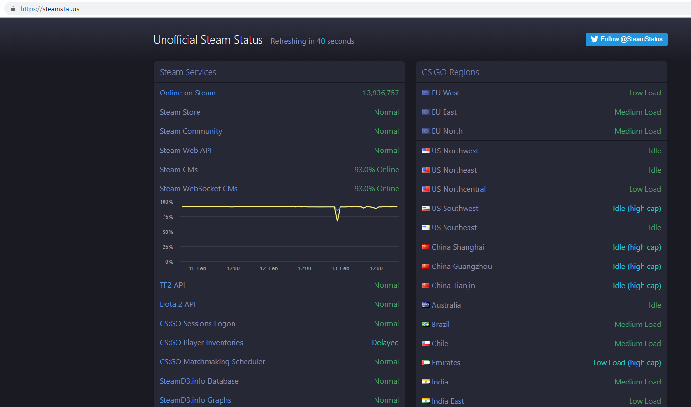The width and height of the screenshot is (691, 407).
Task: Open CS:GO Player Inventories link
Action: coord(201,343)
